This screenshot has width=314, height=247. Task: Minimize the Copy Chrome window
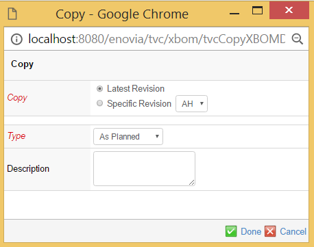coord(234,14)
